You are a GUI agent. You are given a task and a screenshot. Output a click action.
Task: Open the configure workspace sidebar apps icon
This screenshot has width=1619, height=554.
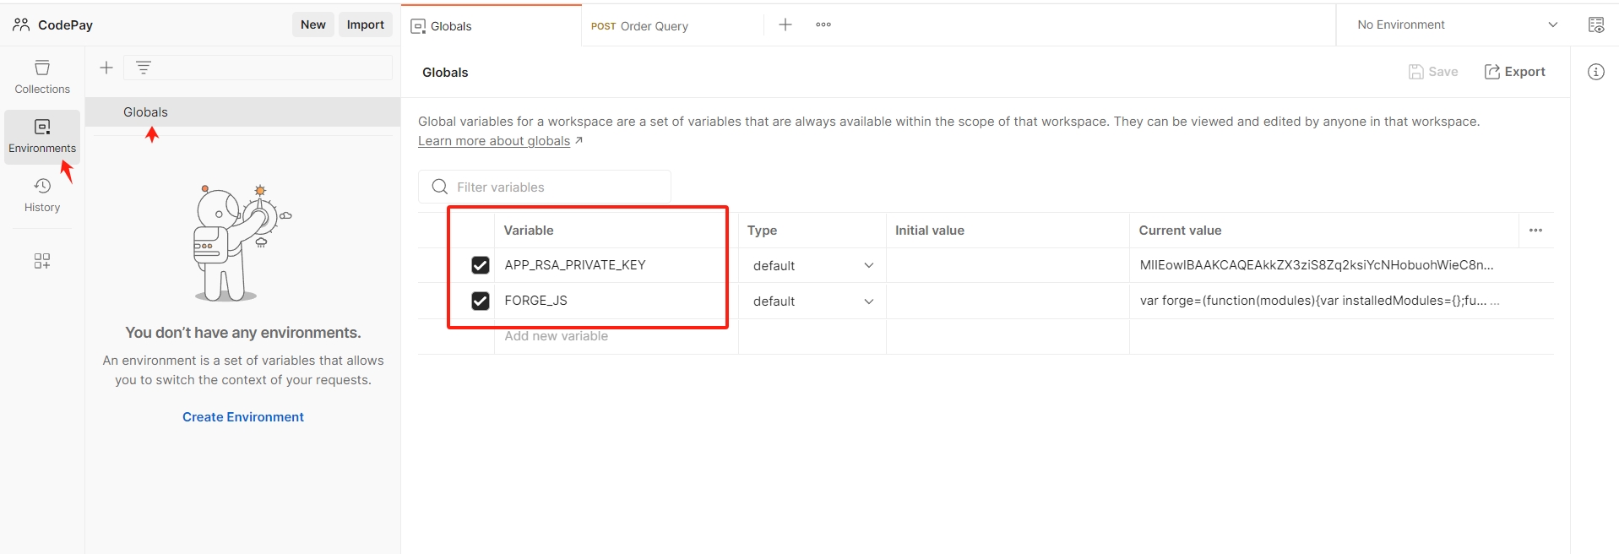42,261
